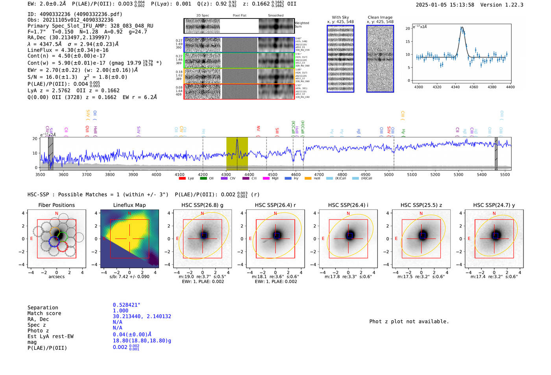Click the m:19.0 re:3.7" caption under g image
Viewport: 551px width, 375px height.
202,277
